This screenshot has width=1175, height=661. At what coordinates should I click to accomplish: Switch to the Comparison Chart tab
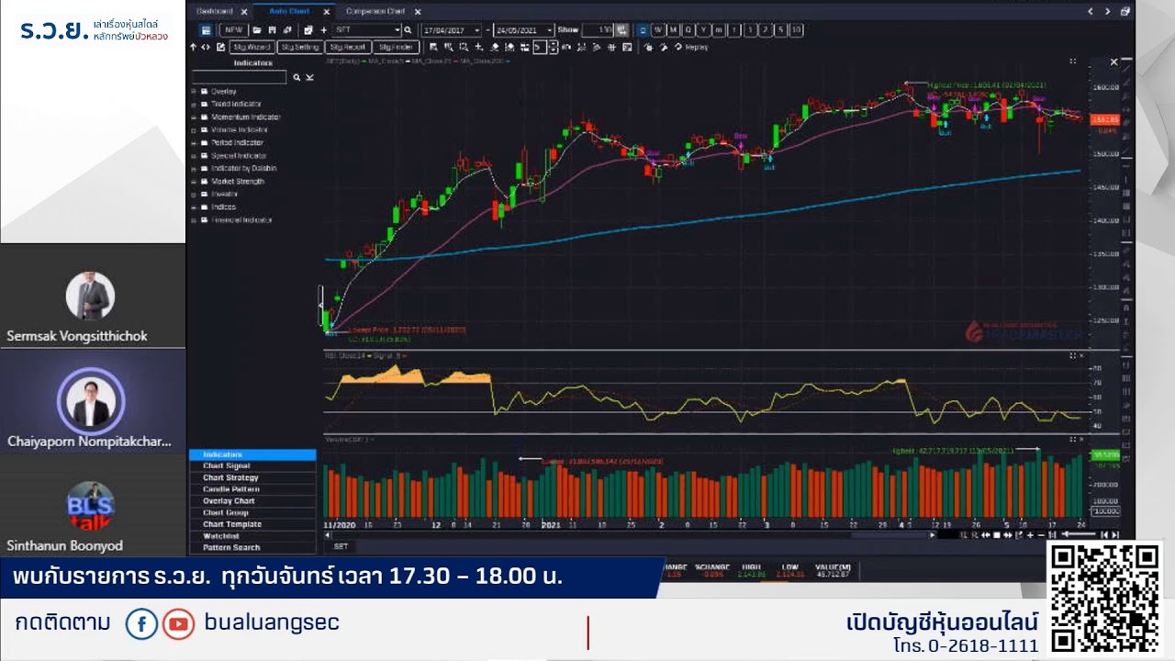(375, 11)
